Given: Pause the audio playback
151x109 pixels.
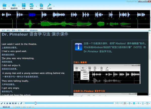Looking at the screenshot, I should [7, 103].
